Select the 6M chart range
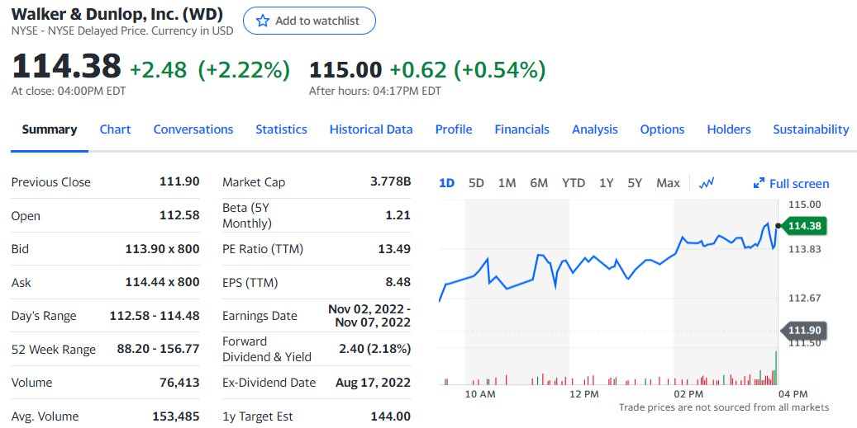Viewport: 857px width, 428px height. (x=539, y=183)
